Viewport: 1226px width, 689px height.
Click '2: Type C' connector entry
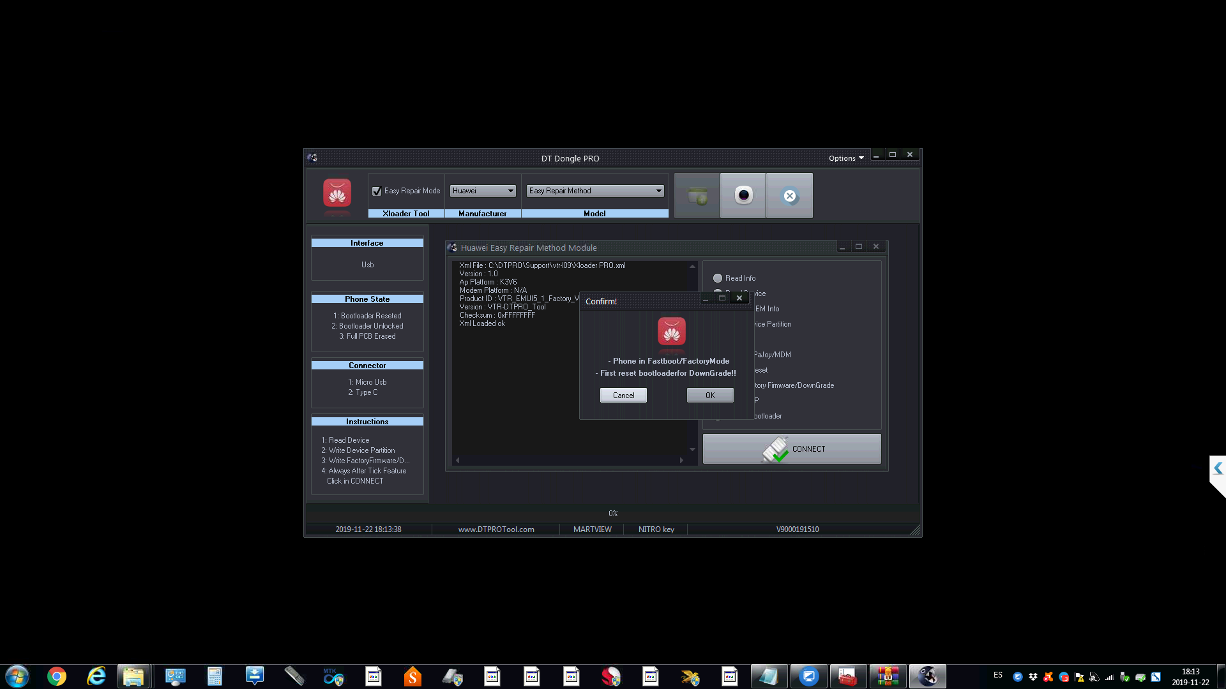point(363,392)
